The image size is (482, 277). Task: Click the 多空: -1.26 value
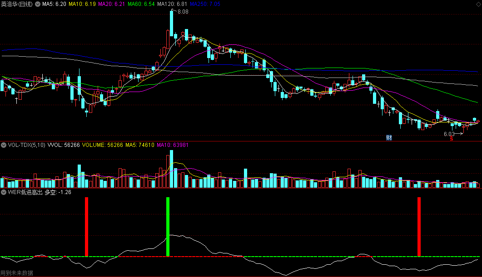click(x=58, y=192)
